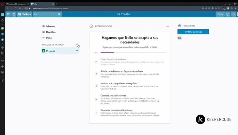238x135 pixels.
Task: Go back in browser history
Action: tap(7, 9)
